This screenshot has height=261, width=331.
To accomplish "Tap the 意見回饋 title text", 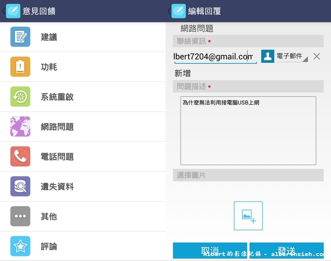I will (39, 11).
